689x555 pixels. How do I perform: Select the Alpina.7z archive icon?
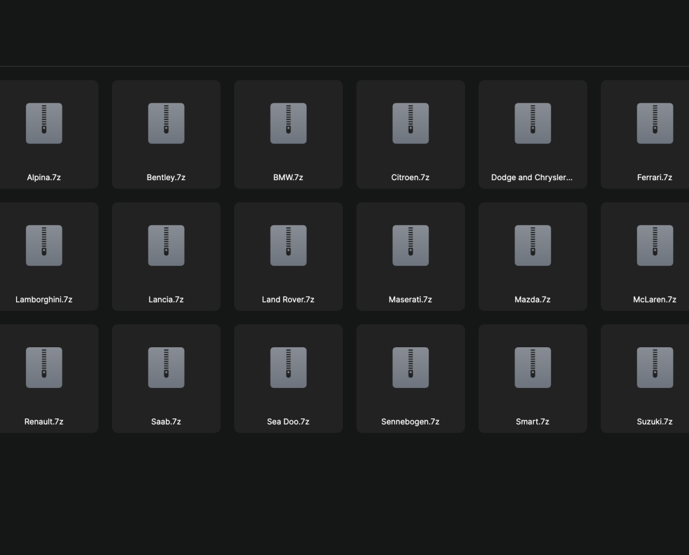point(44,123)
